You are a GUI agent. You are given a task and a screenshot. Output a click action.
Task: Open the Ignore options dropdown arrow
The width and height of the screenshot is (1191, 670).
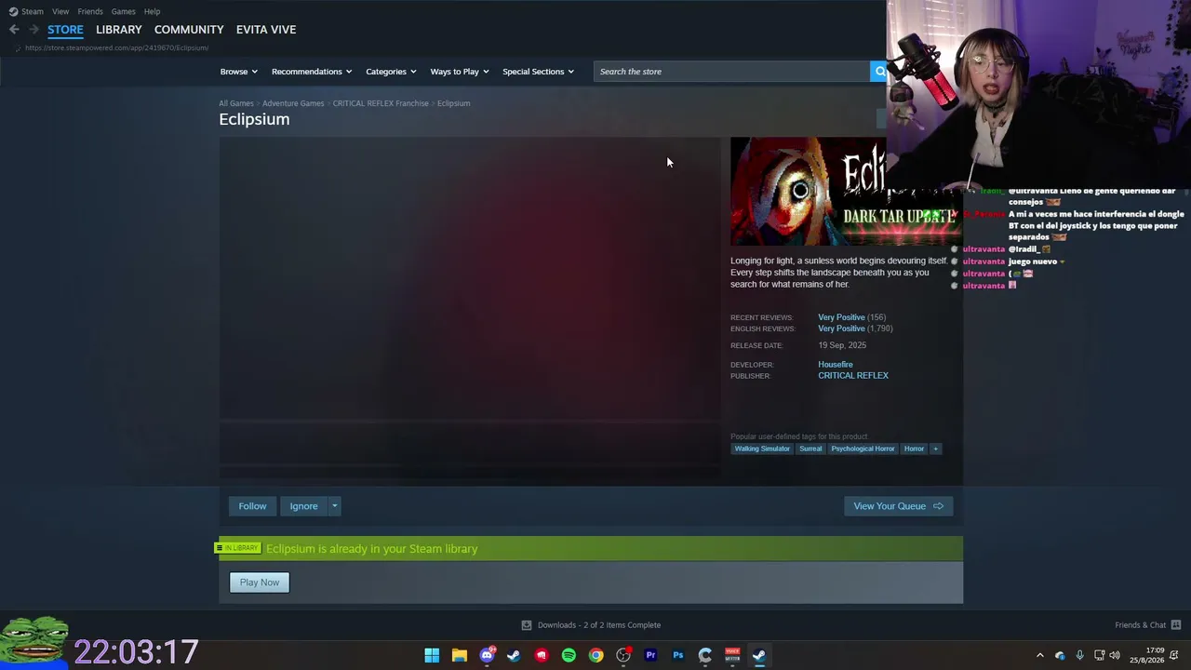(334, 506)
